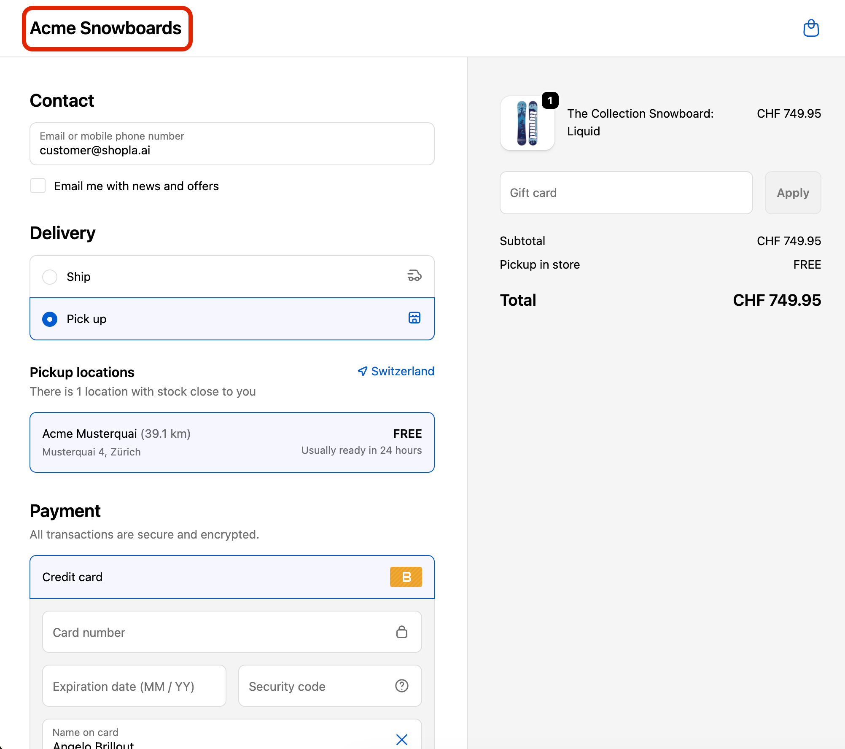
Task: Open the security code help icon
Action: [x=401, y=686]
